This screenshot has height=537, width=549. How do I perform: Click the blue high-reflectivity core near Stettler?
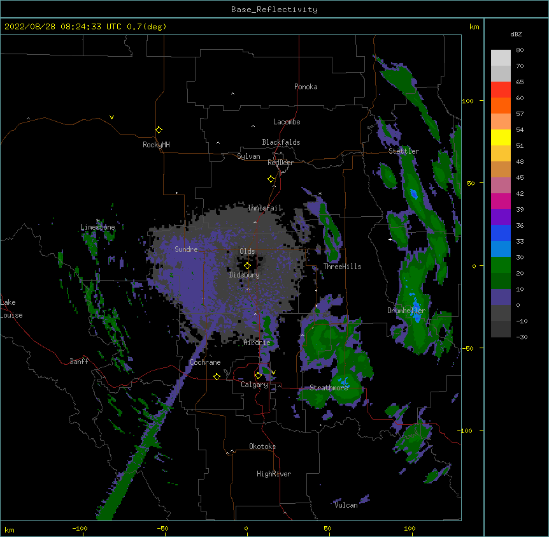click(x=414, y=194)
